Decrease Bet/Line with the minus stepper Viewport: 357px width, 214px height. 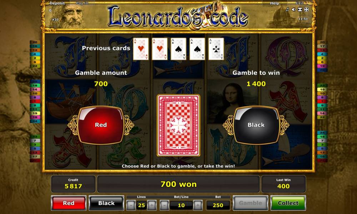pos(164,205)
